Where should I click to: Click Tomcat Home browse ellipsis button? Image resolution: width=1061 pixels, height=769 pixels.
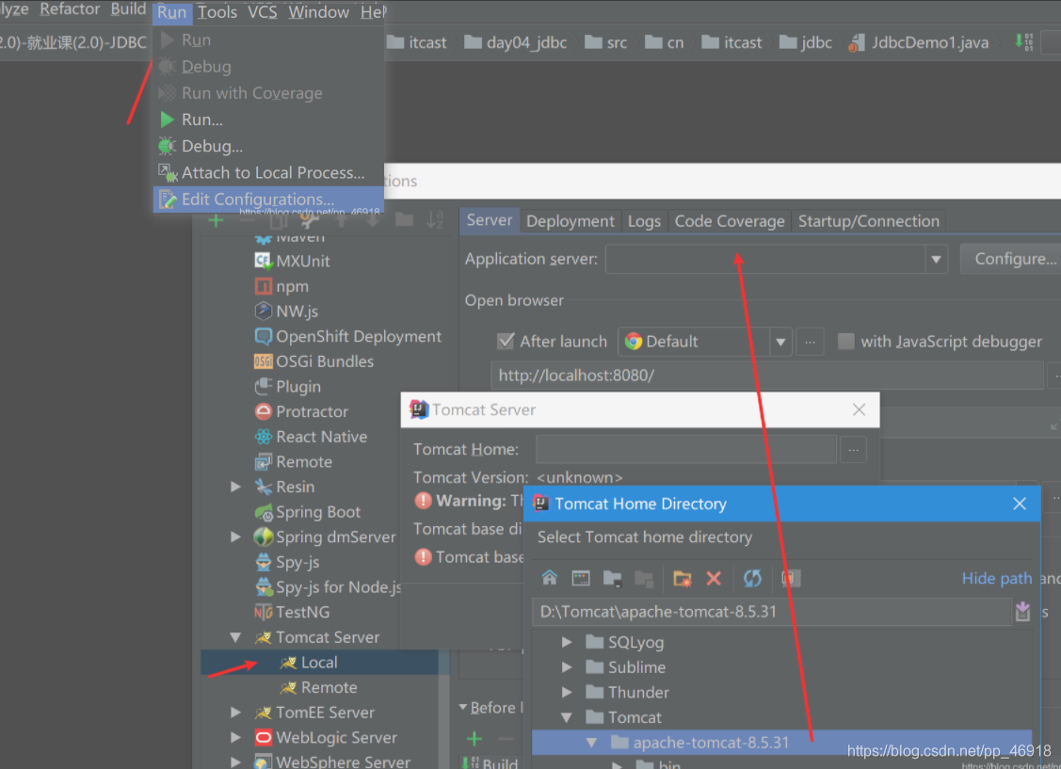[853, 450]
